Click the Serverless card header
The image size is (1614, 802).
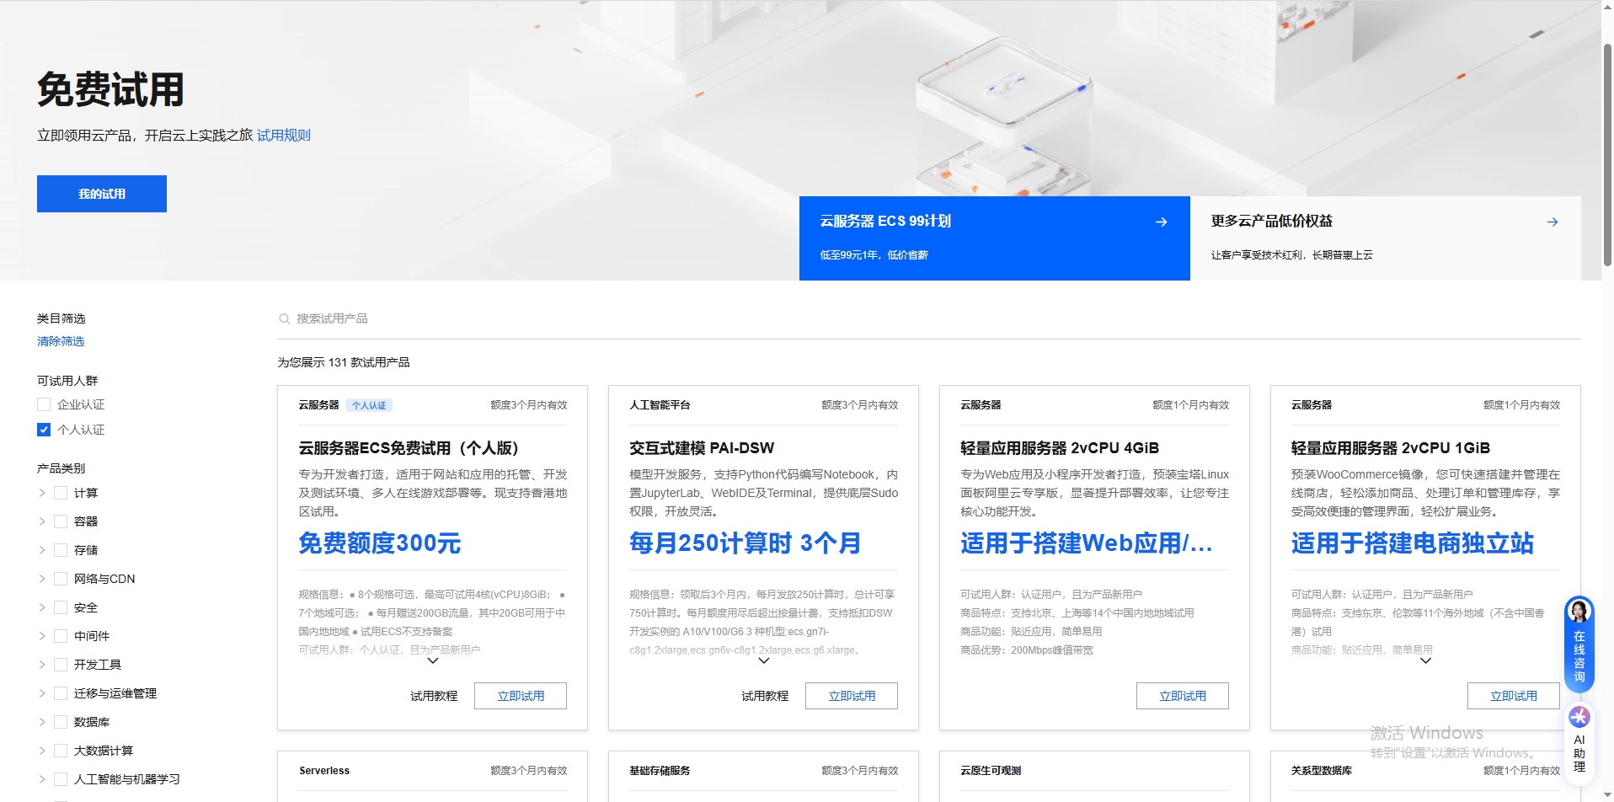coord(324,771)
